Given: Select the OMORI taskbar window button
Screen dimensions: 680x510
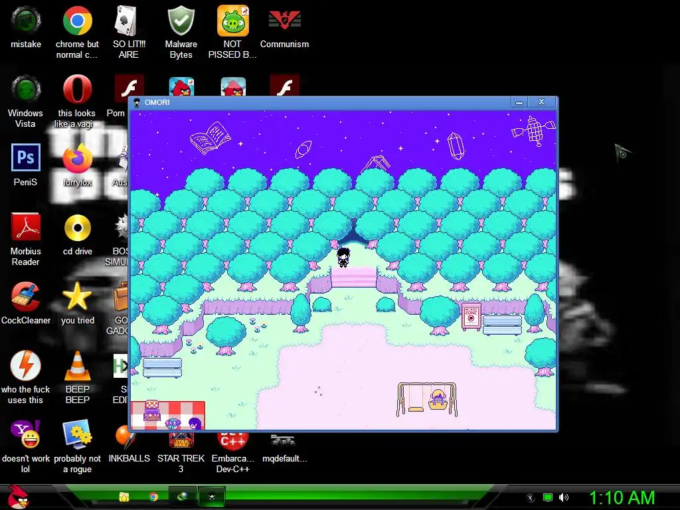Looking at the screenshot, I should tap(212, 497).
